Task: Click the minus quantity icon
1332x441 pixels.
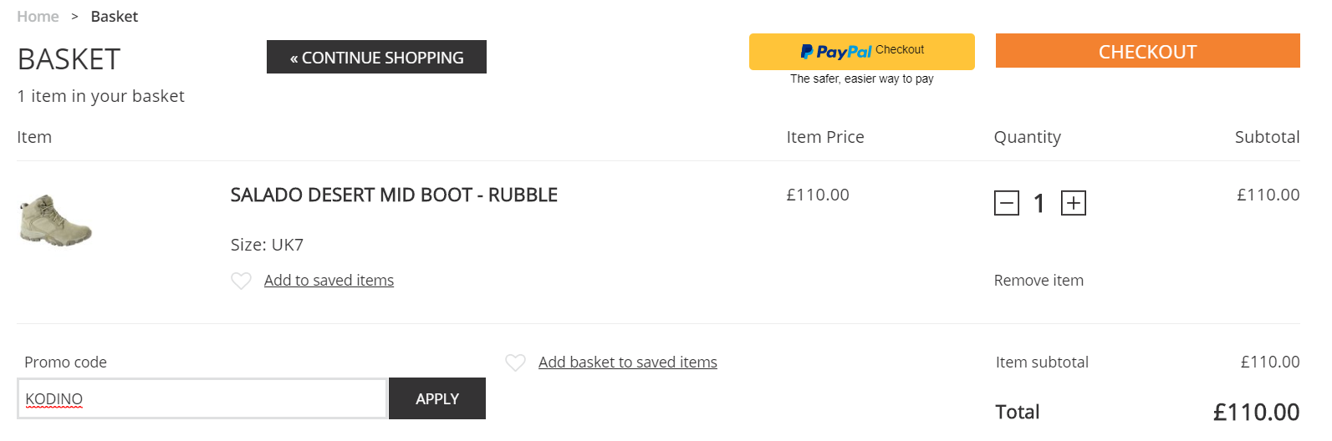Action: [x=1007, y=203]
